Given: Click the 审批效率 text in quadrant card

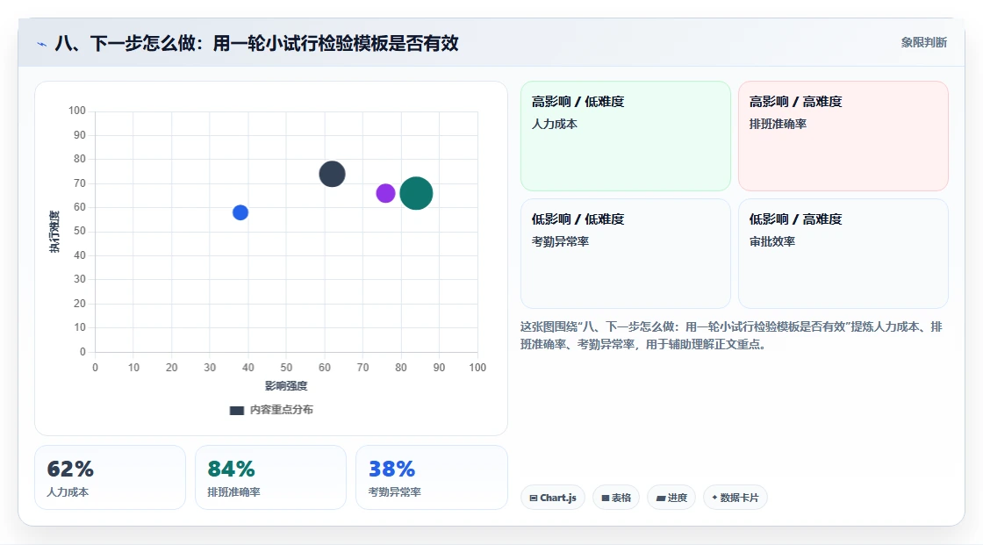Looking at the screenshot, I should pos(771,241).
